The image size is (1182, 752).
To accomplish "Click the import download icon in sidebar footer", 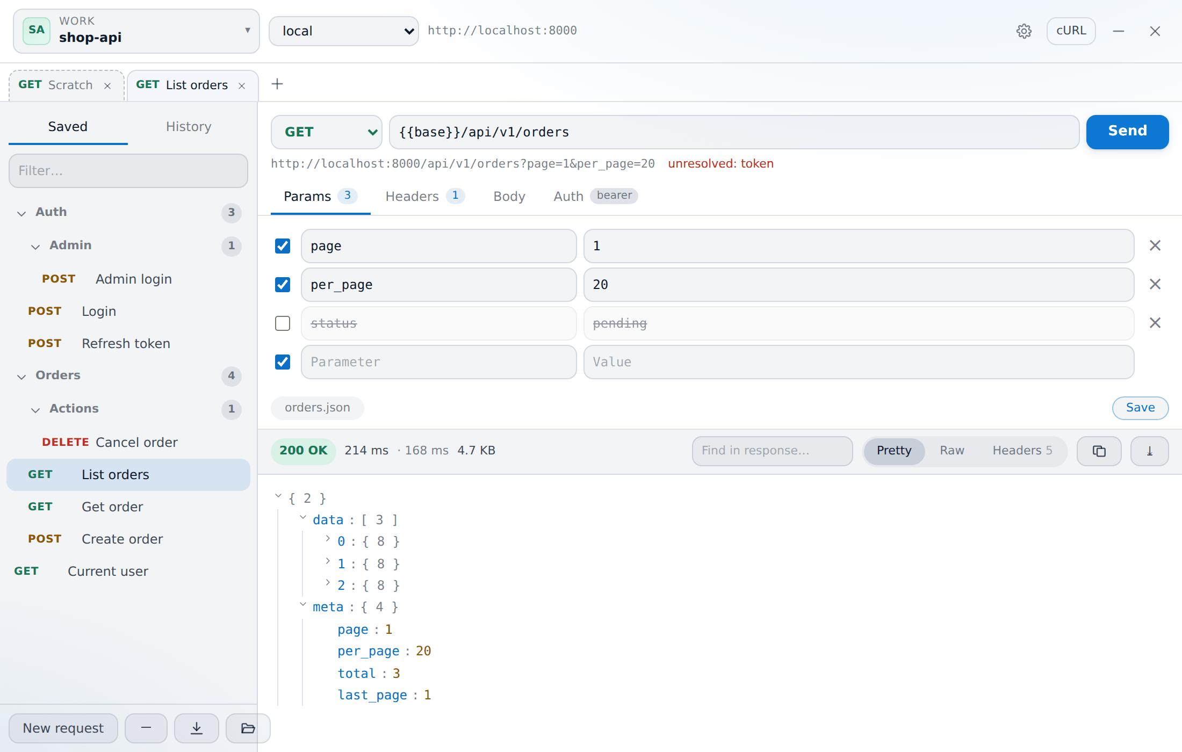I will point(197,728).
